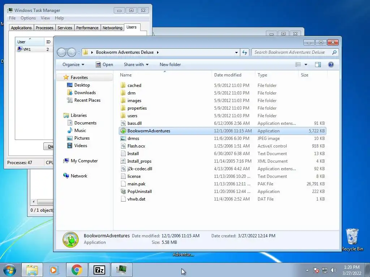Open the Windows Start orb
The width and height of the screenshot is (370, 277).
[x=9, y=270]
